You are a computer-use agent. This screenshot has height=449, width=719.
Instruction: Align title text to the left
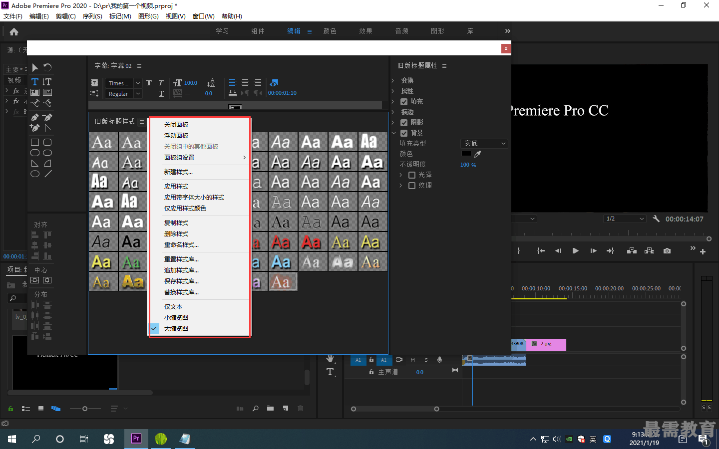coord(233,83)
